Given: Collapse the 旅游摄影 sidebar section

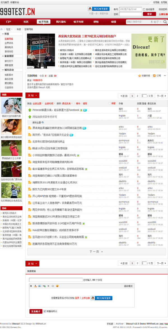Looking at the screenshot, I should (3, 56).
